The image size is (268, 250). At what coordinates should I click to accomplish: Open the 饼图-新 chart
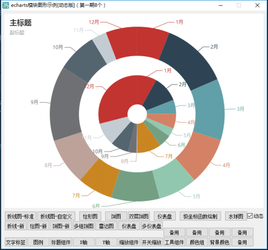(x=61, y=226)
